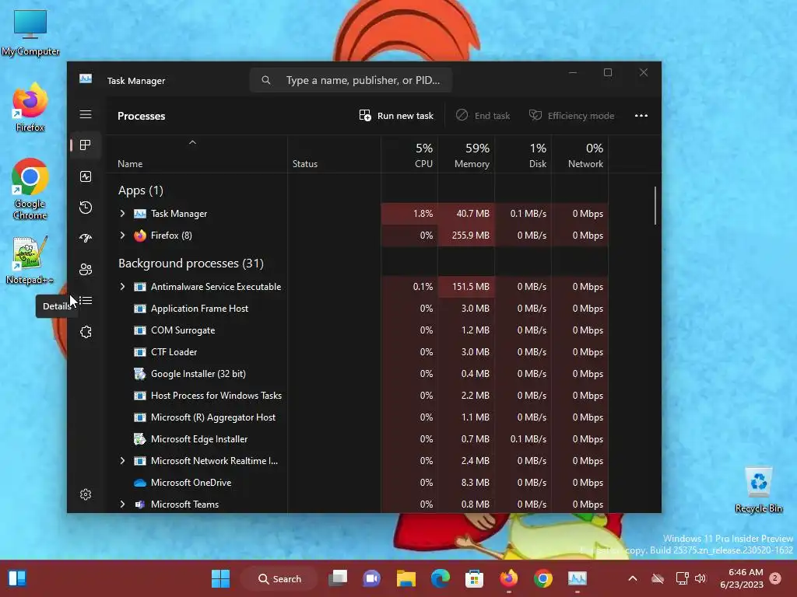Select the COM Surrogate process row
This screenshot has width=797, height=597.
point(356,330)
